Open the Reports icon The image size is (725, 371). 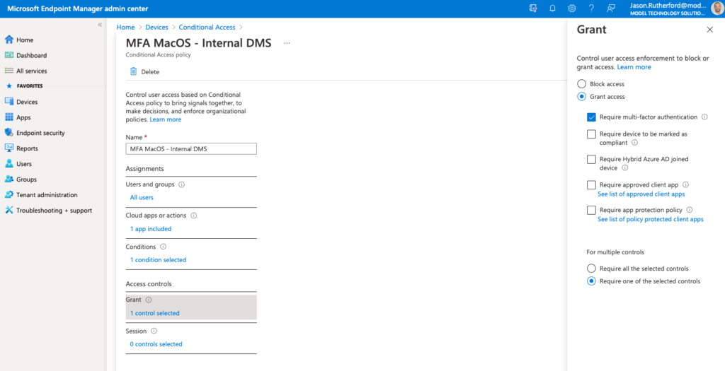pos(8,148)
